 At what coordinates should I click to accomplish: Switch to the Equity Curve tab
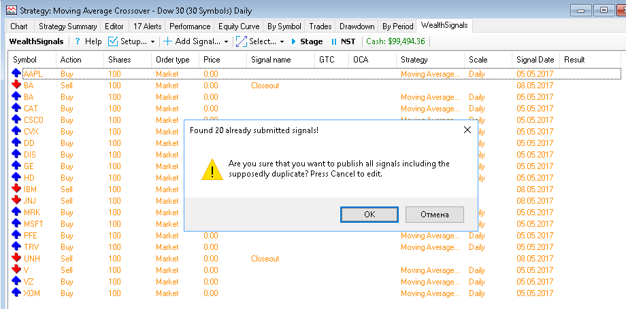(x=239, y=26)
